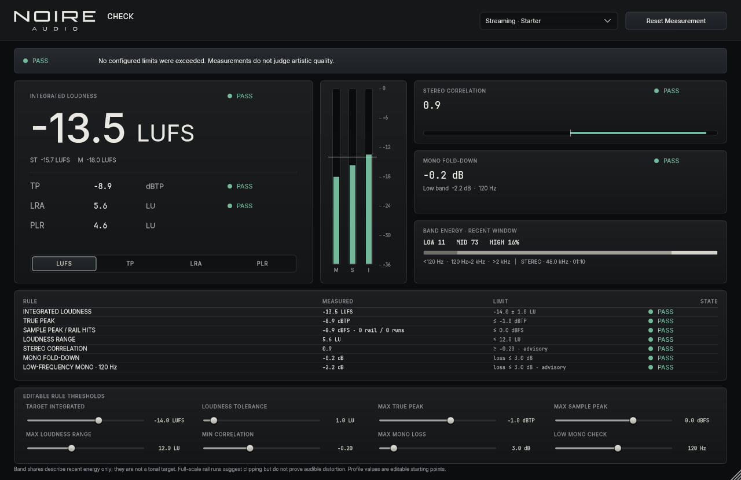Click the PASS indicator next to LRA
The height and width of the screenshot is (480, 741).
pos(240,206)
